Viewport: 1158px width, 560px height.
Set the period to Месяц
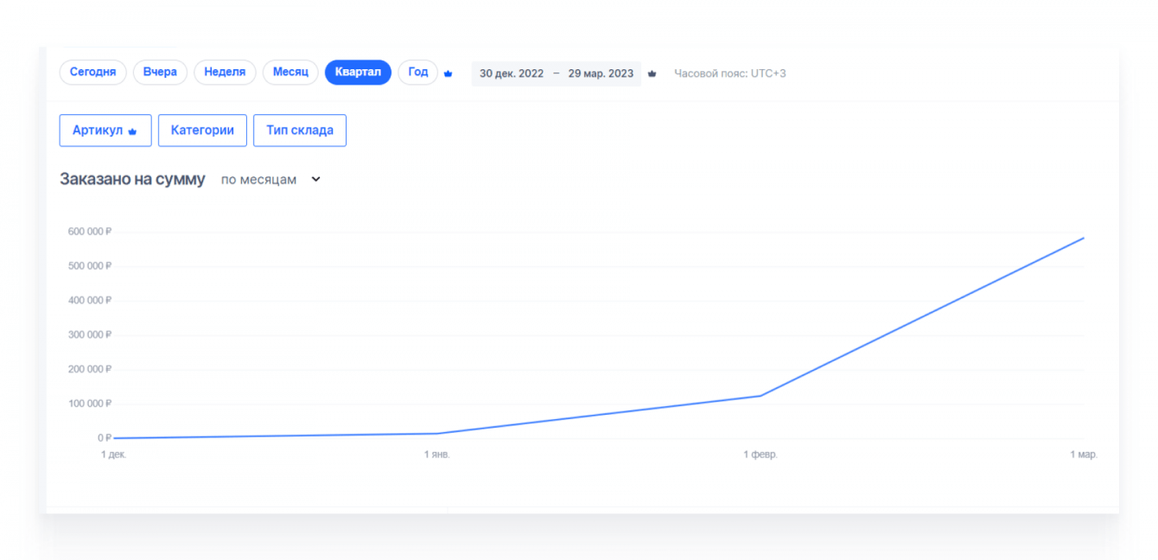290,73
